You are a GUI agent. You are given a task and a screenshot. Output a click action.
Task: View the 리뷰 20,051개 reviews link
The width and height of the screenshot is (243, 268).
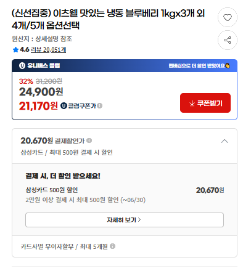[x=48, y=50]
